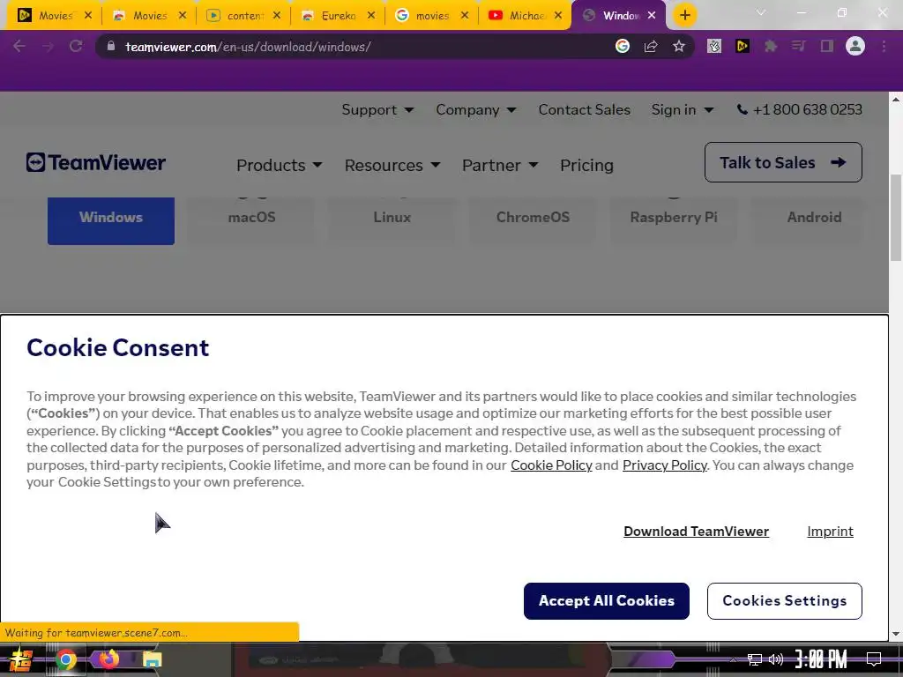The height and width of the screenshot is (677, 903).
Task: Switch to the google movies tab
Action: pos(430,16)
